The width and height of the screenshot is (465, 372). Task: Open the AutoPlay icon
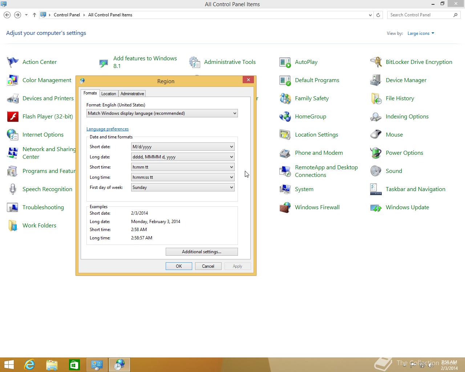click(285, 62)
